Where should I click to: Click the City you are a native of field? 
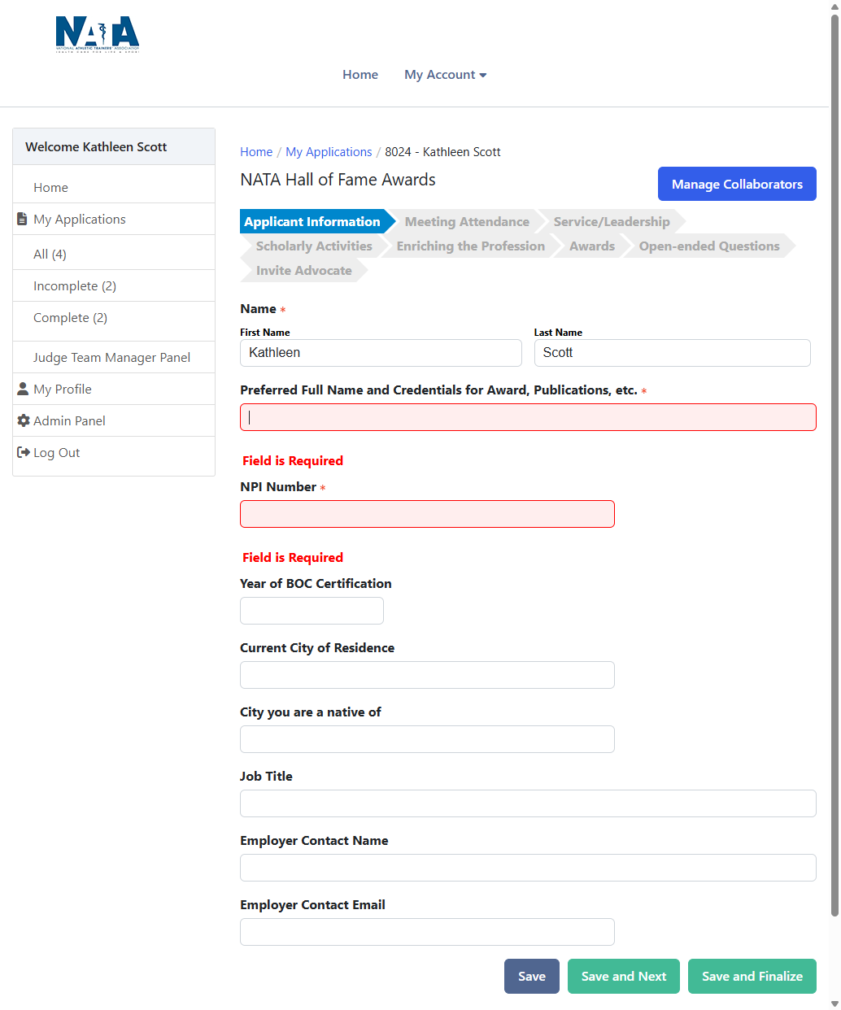point(427,739)
